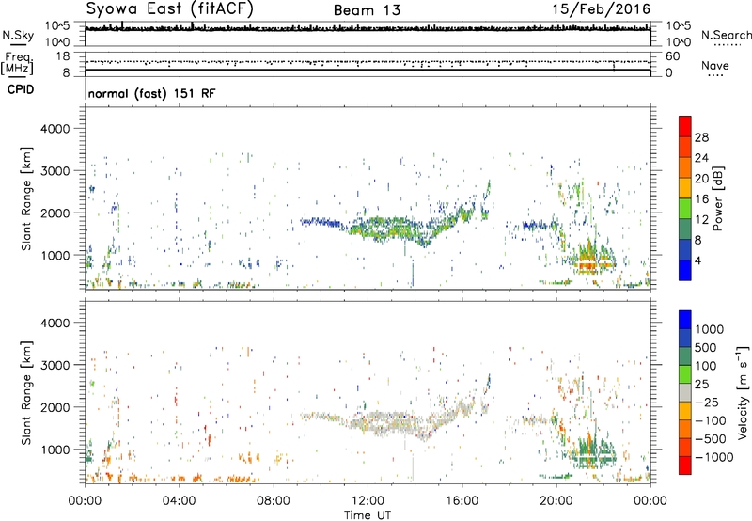Click the 12 label on Power color bar
This screenshot has width=752, height=521.
pyautogui.click(x=701, y=220)
